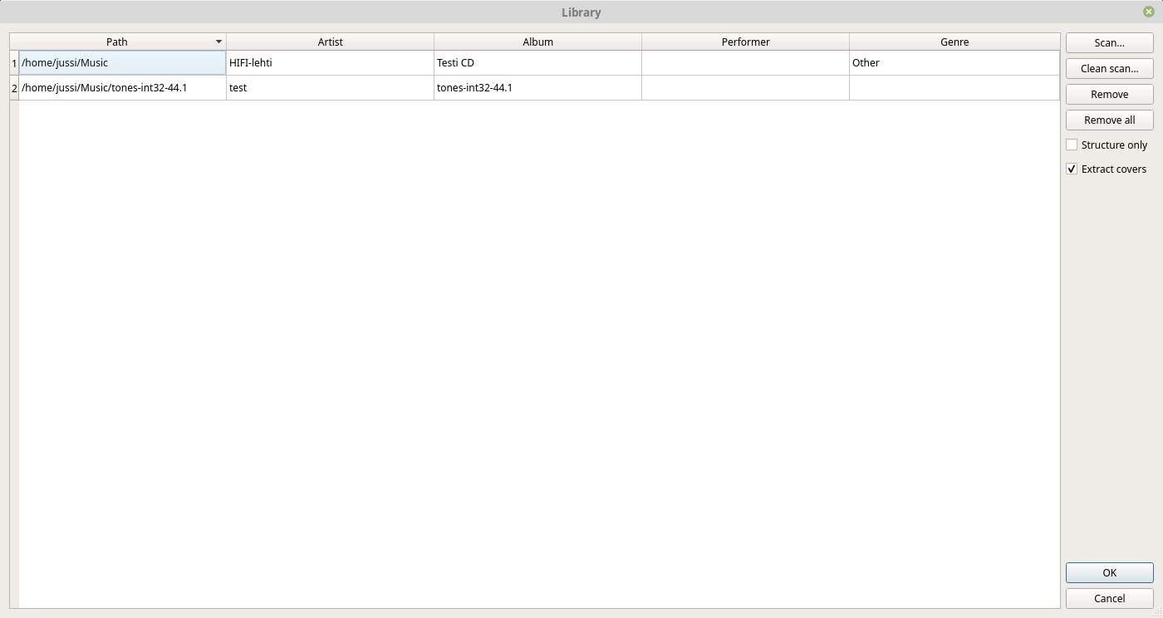Close the Library window

coord(1148,12)
